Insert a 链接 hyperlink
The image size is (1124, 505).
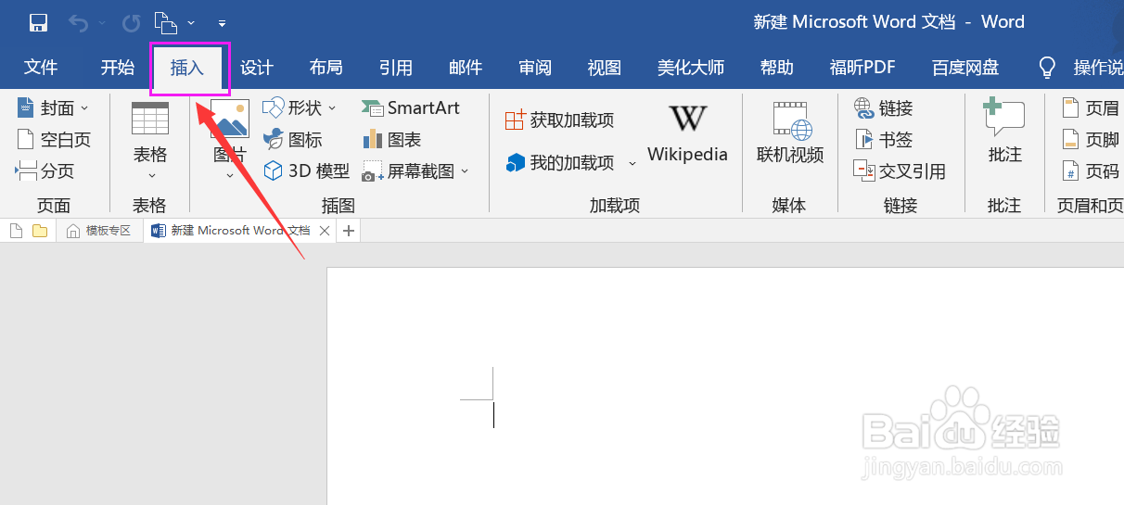pos(883,108)
